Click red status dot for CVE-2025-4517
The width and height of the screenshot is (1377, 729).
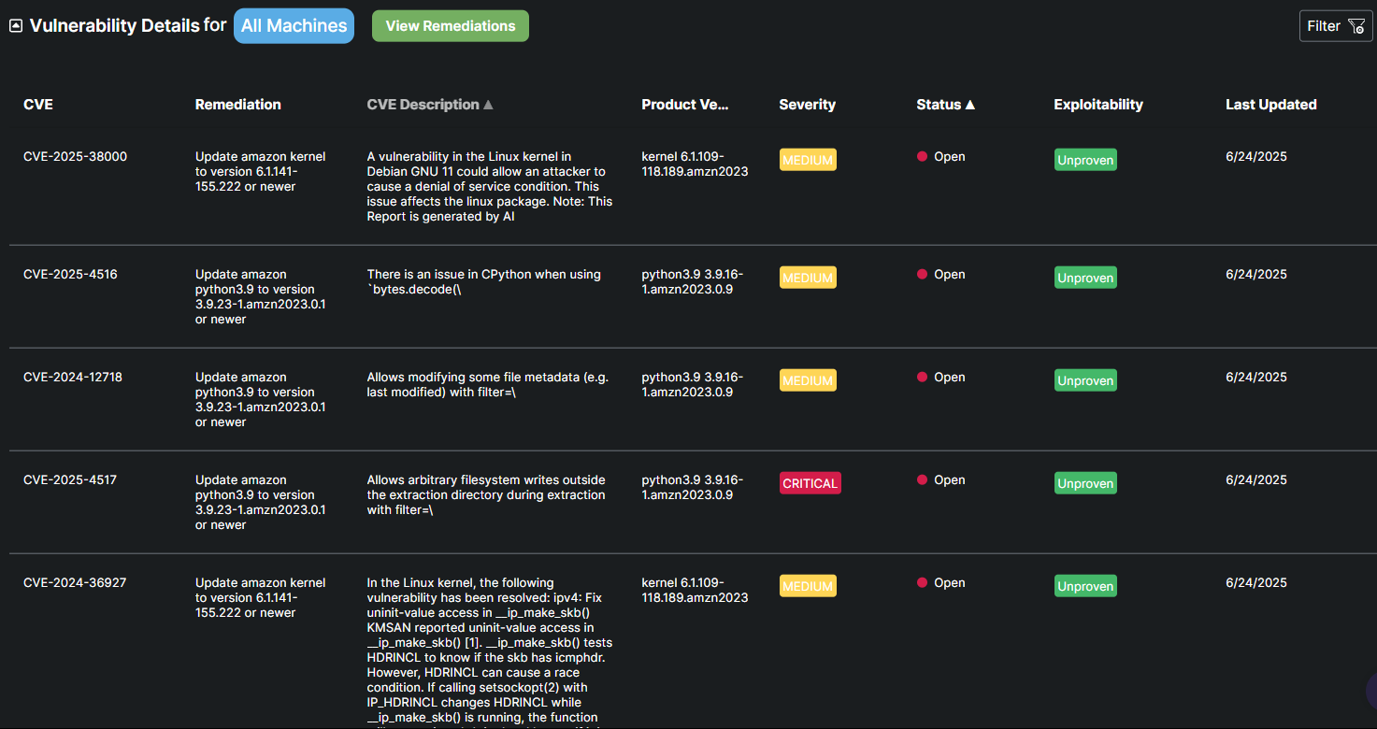[x=923, y=480]
